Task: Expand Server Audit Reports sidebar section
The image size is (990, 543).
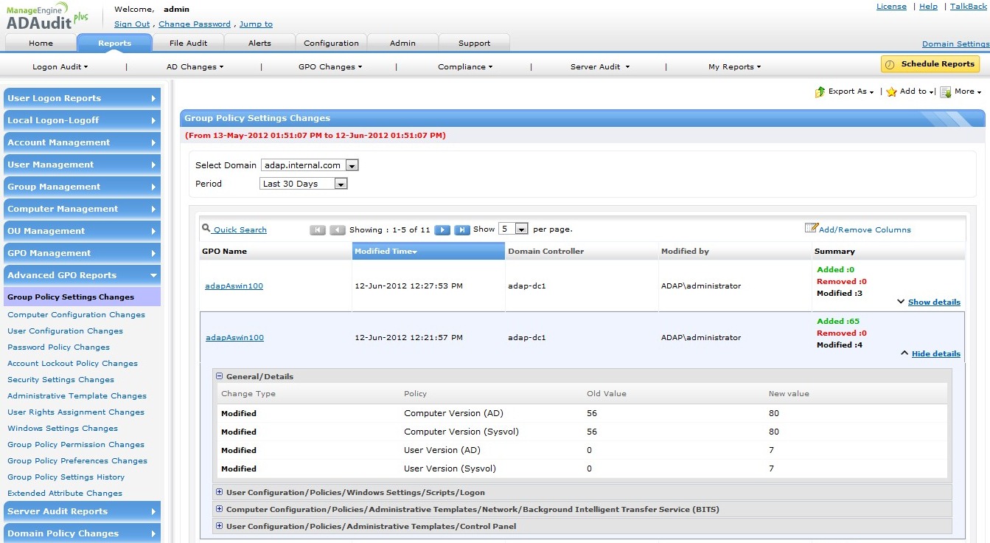Action: click(82, 511)
